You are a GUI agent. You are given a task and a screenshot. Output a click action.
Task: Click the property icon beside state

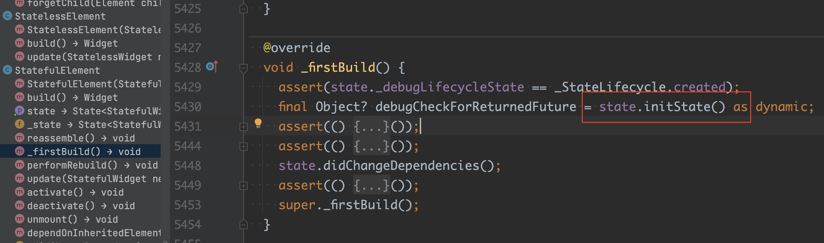point(20,111)
